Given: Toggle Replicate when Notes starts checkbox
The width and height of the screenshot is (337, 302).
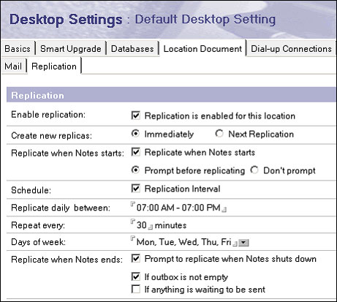Looking at the screenshot, I should pos(136,152).
